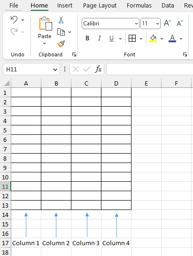193x256 pixels.
Task: Expand the Paste options arrow
Action: coord(44,43)
